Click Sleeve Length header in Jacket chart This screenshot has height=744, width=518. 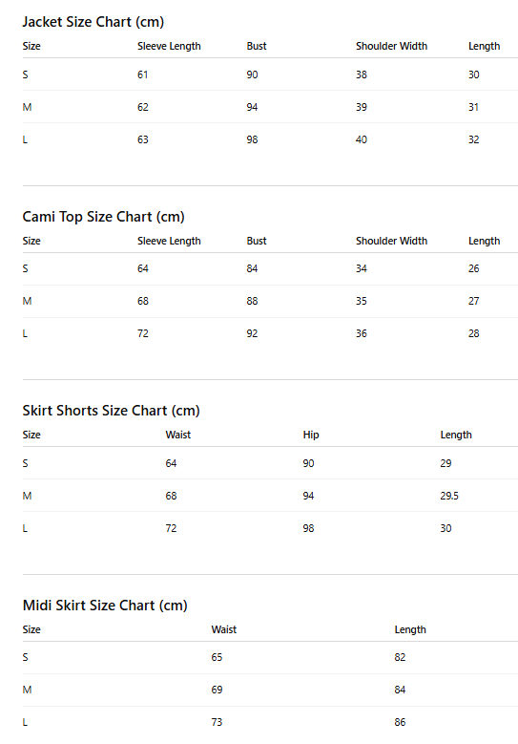[x=169, y=47]
